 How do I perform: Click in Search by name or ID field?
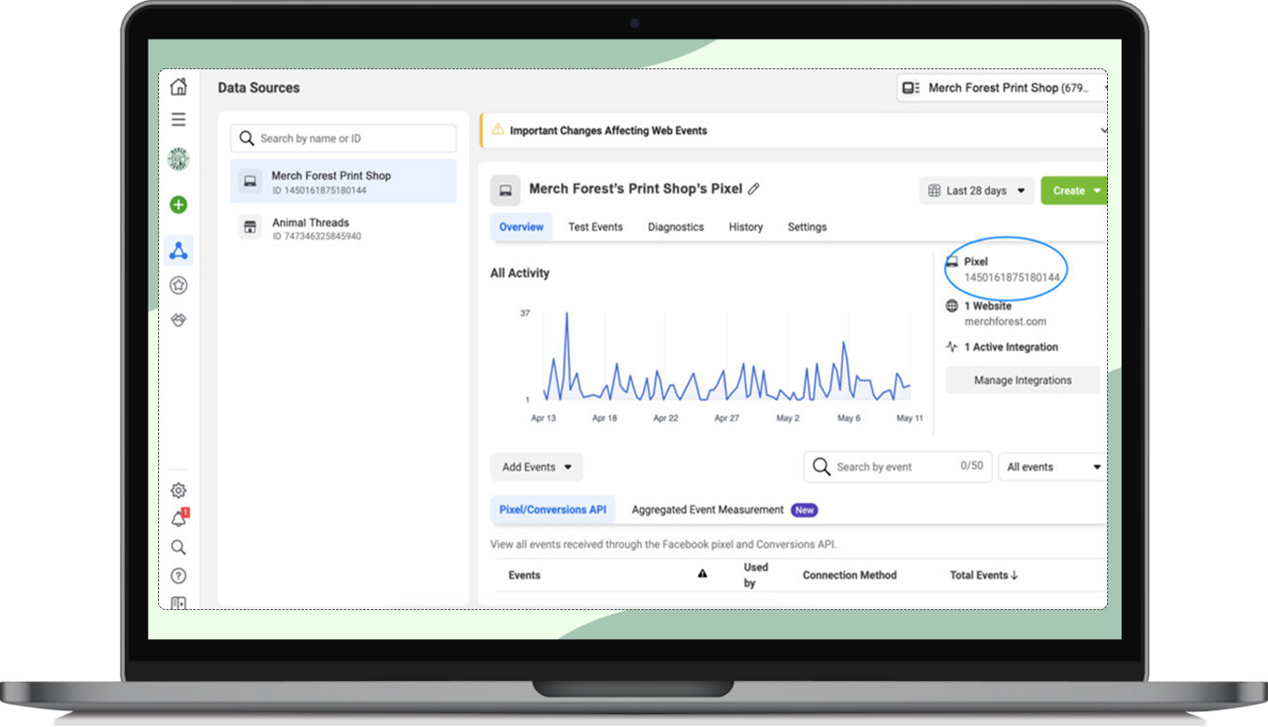343,138
